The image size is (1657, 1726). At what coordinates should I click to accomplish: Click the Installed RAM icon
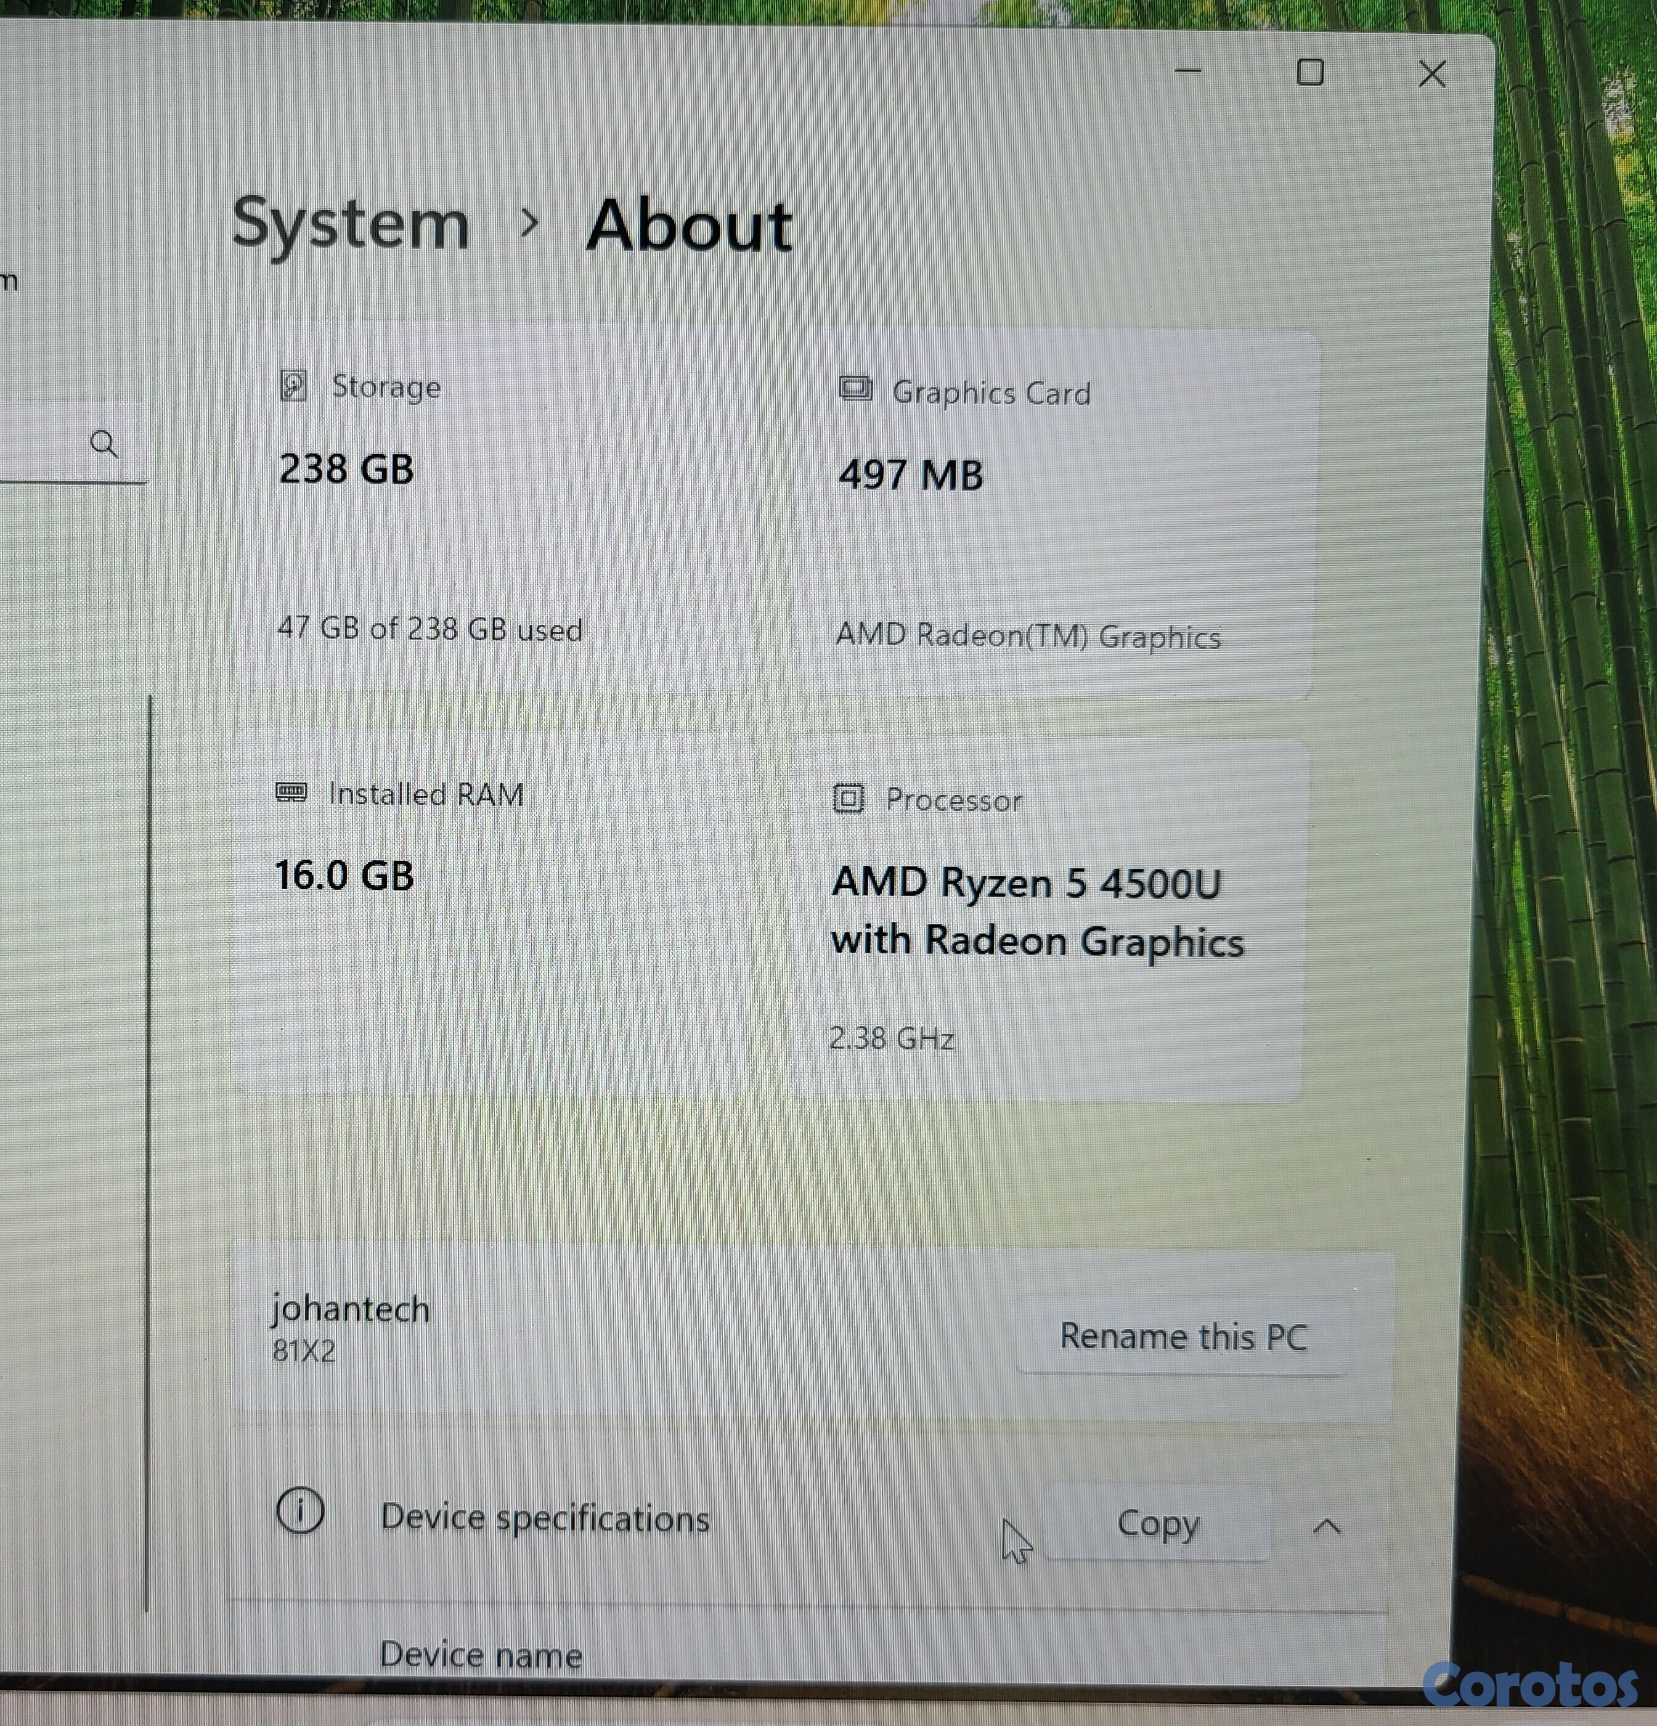click(291, 792)
